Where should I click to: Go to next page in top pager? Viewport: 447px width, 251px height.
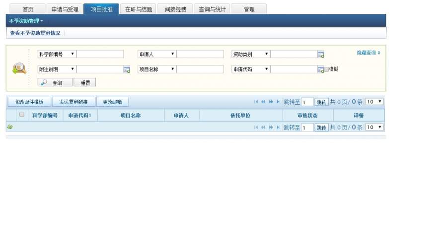(x=271, y=102)
